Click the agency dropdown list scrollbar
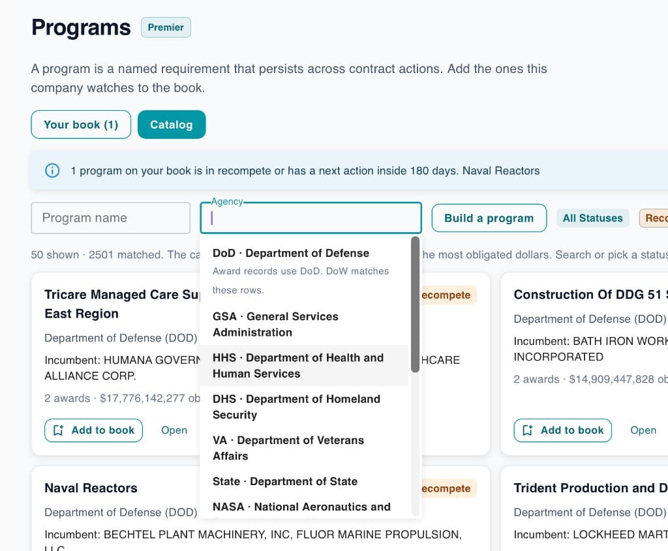Viewport: 668px width, 551px height. 415,305
